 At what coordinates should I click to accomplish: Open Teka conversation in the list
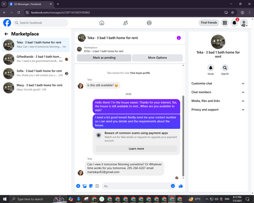pos(36,45)
